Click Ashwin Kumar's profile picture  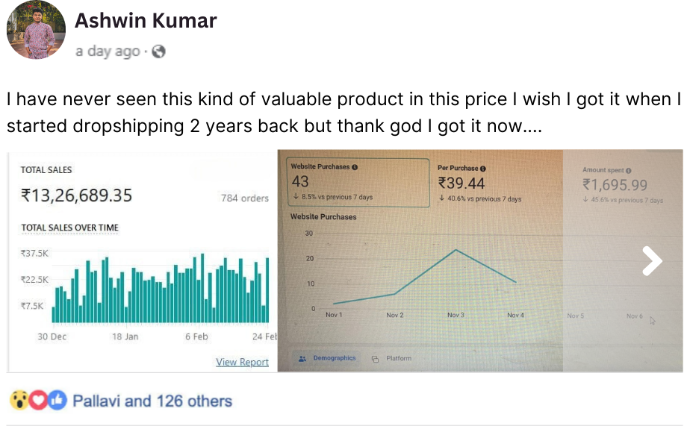pos(35,30)
